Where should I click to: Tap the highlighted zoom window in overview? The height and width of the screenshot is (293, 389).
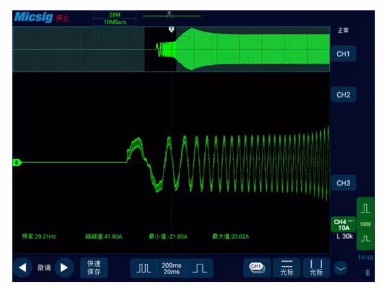click(160, 49)
